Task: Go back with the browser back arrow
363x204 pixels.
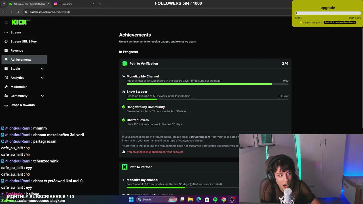Action: [4, 12]
